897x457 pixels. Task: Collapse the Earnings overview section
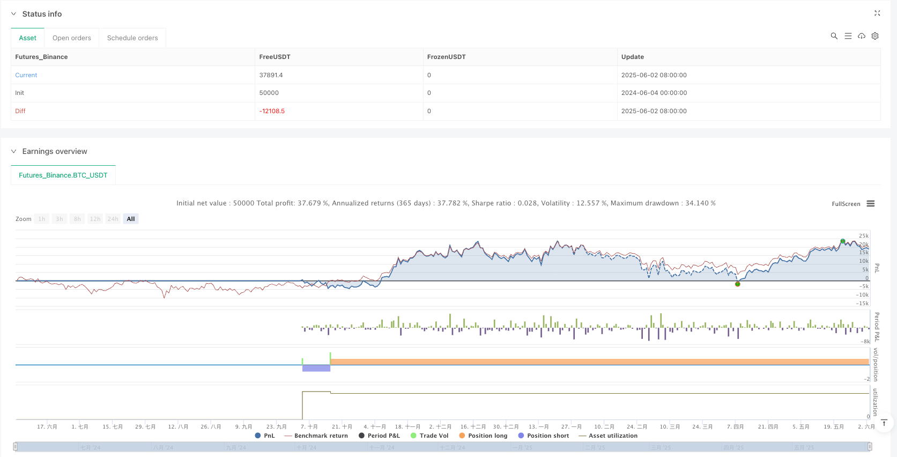click(14, 151)
